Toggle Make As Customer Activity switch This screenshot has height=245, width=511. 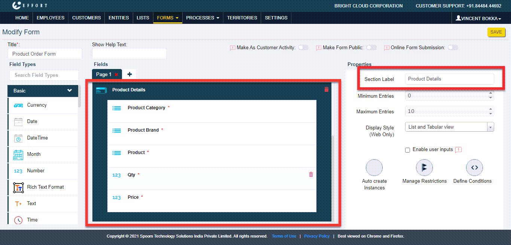pos(303,47)
